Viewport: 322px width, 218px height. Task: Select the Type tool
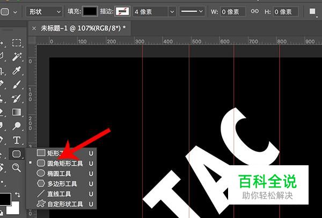(17, 140)
